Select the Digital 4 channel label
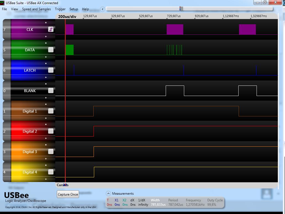 (x=30, y=172)
